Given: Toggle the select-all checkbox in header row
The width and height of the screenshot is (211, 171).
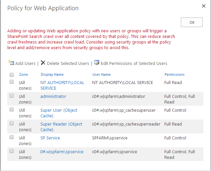Looking at the screenshot, I should [x=12, y=75].
